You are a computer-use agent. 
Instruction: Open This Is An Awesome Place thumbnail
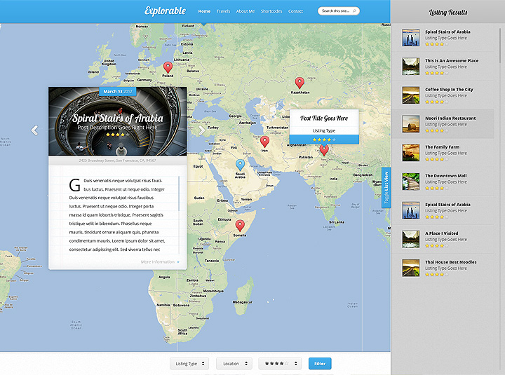410,67
